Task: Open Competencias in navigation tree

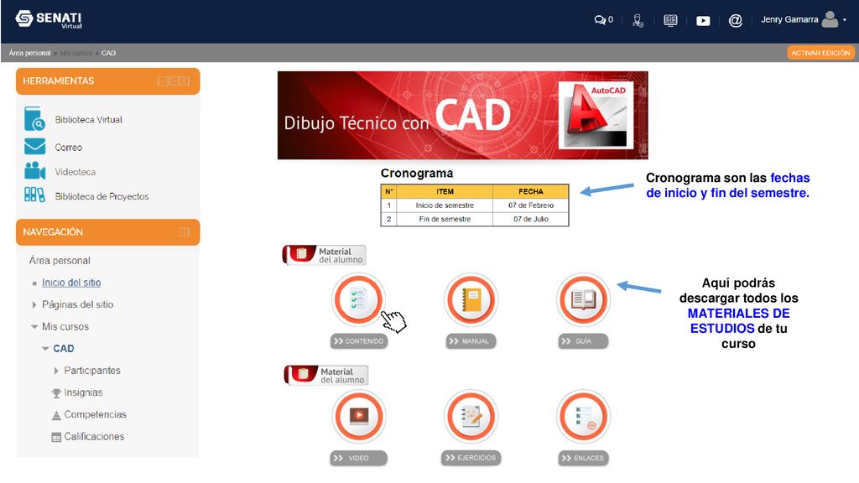Action: (96, 414)
